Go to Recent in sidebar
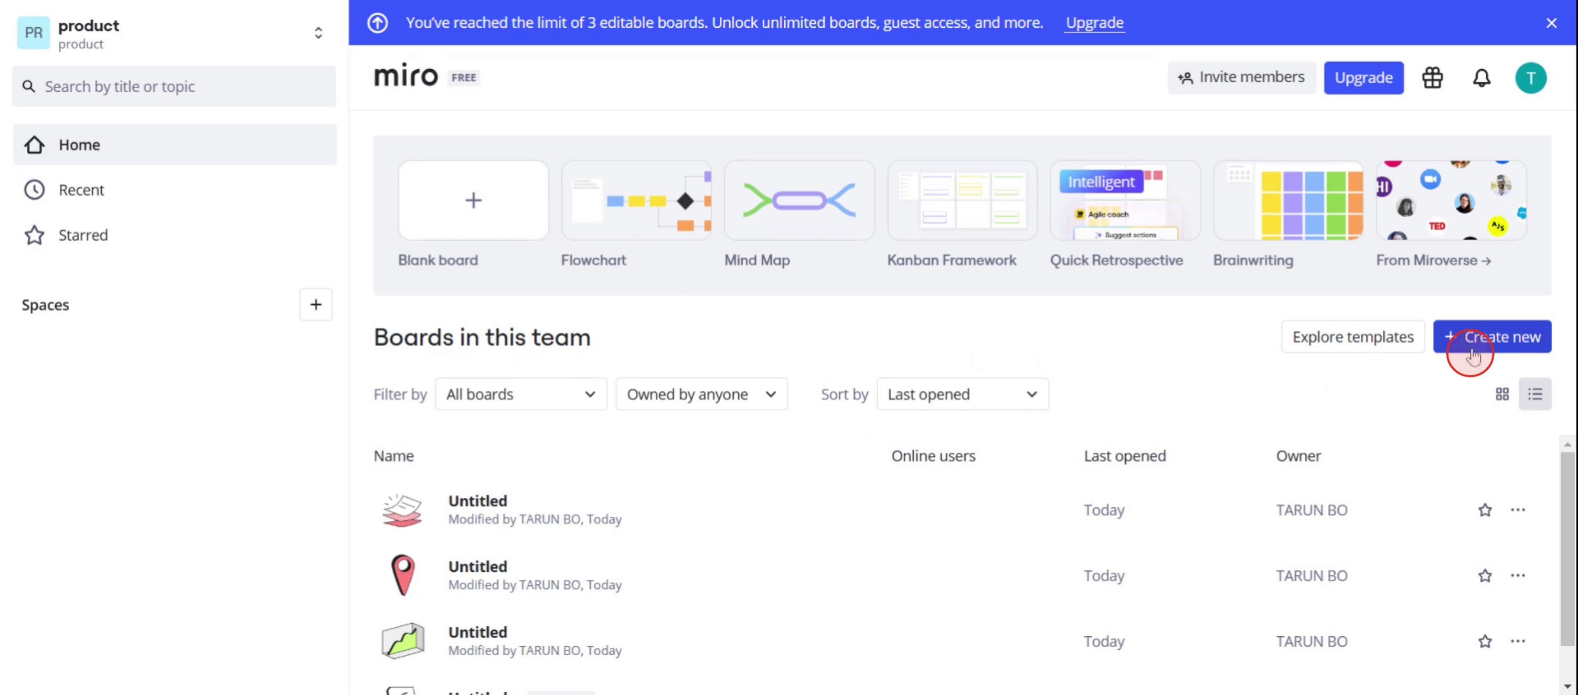 click(81, 190)
